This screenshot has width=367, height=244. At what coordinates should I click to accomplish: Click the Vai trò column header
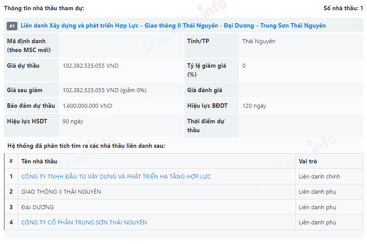(x=307, y=161)
